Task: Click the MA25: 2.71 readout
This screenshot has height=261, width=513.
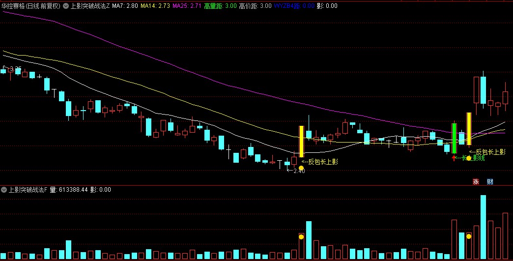Action: (187, 6)
